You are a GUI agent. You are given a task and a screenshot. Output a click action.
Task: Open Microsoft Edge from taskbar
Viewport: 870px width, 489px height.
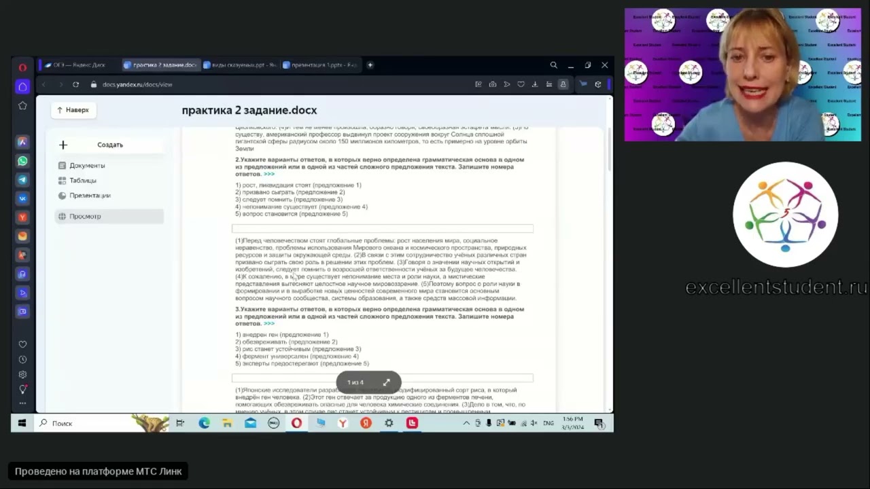(204, 423)
